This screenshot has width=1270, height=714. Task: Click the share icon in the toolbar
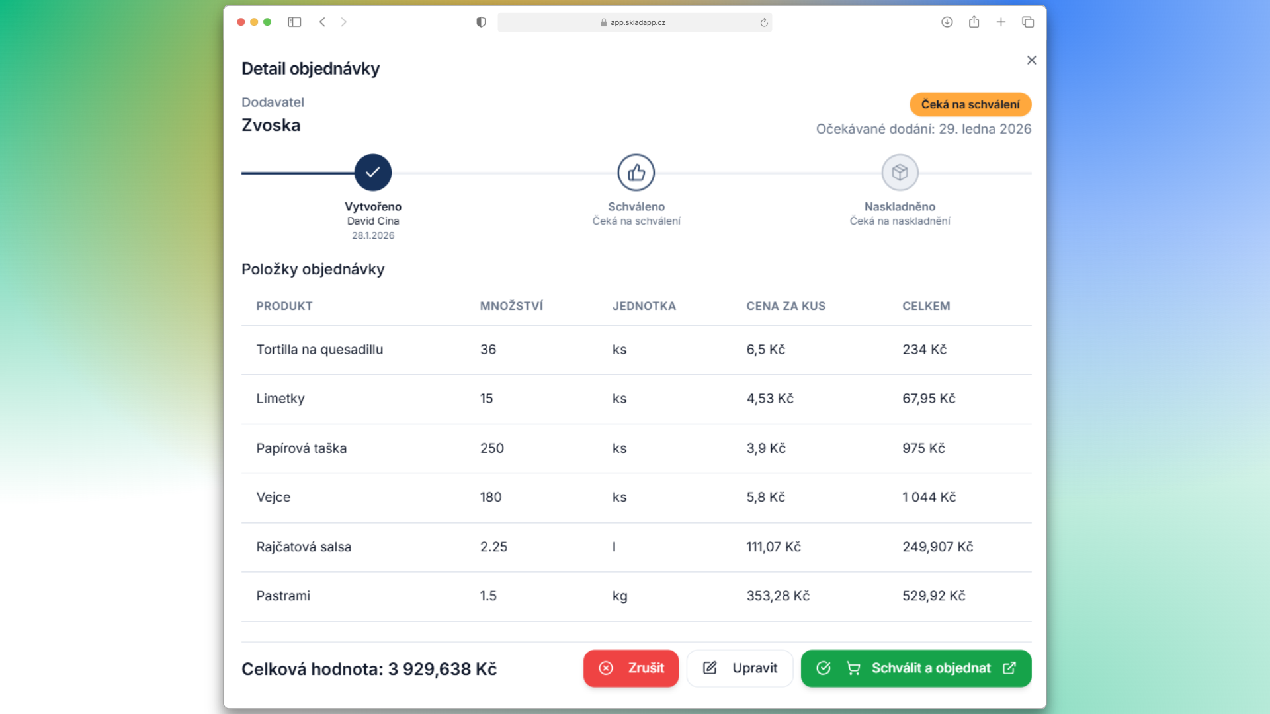tap(974, 22)
